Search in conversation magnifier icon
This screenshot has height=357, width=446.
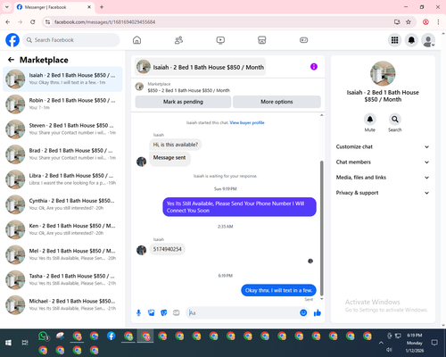(394, 120)
